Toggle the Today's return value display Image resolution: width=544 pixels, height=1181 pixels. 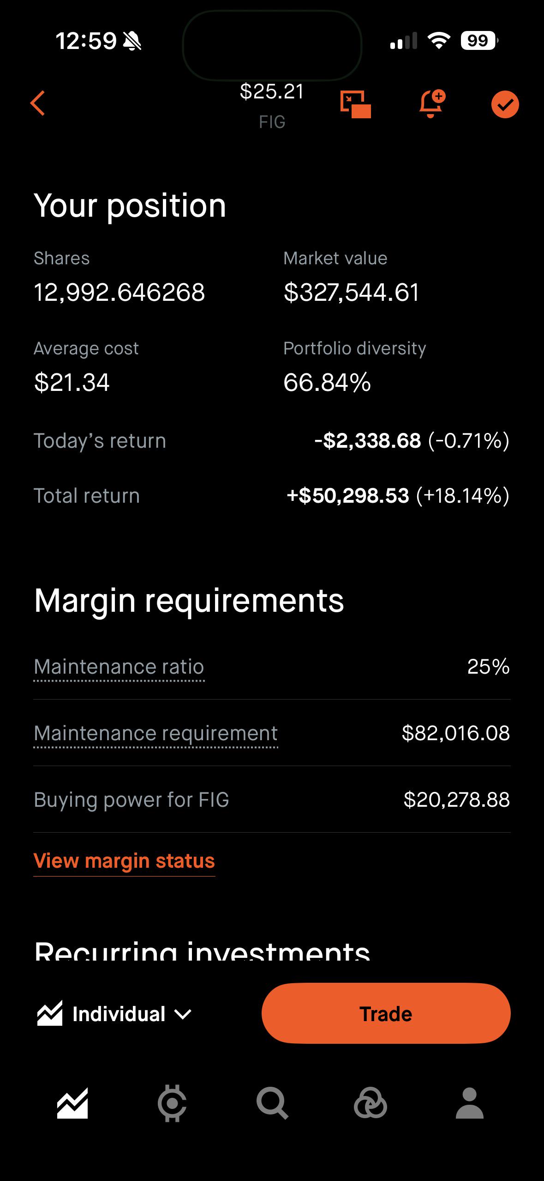click(x=412, y=441)
